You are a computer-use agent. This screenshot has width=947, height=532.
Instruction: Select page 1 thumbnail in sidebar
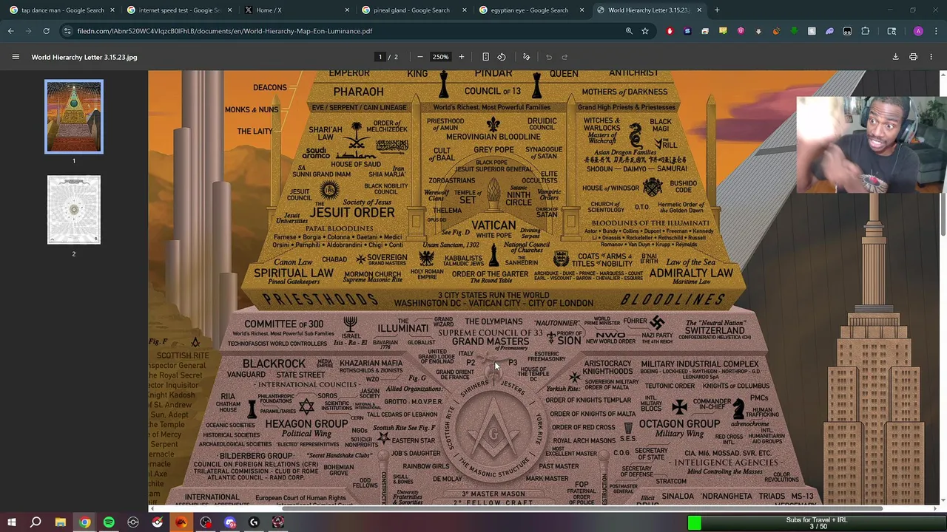coord(74,117)
